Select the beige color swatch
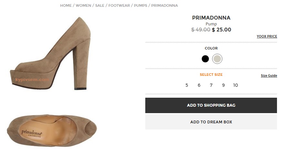Viewport: 287px width, 152px height. tap(217, 59)
